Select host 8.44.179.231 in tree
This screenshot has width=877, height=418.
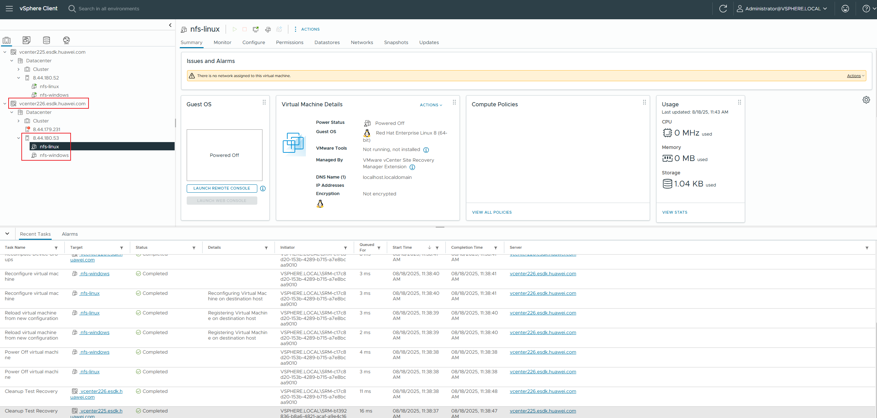[x=47, y=129]
